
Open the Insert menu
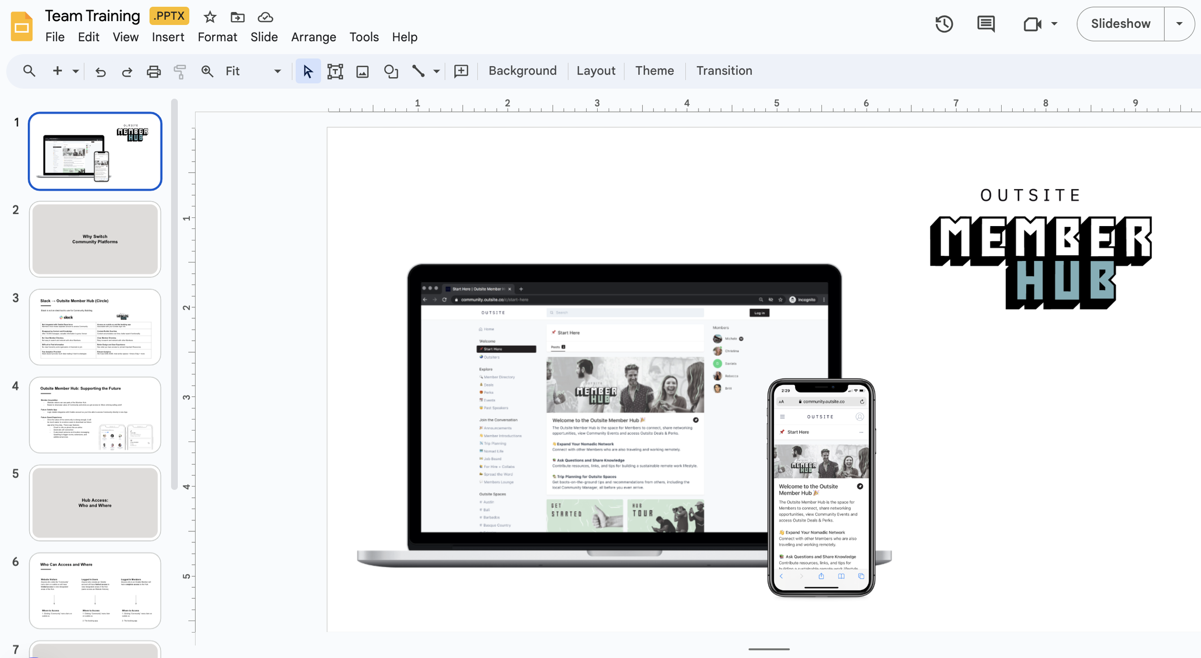[168, 37]
